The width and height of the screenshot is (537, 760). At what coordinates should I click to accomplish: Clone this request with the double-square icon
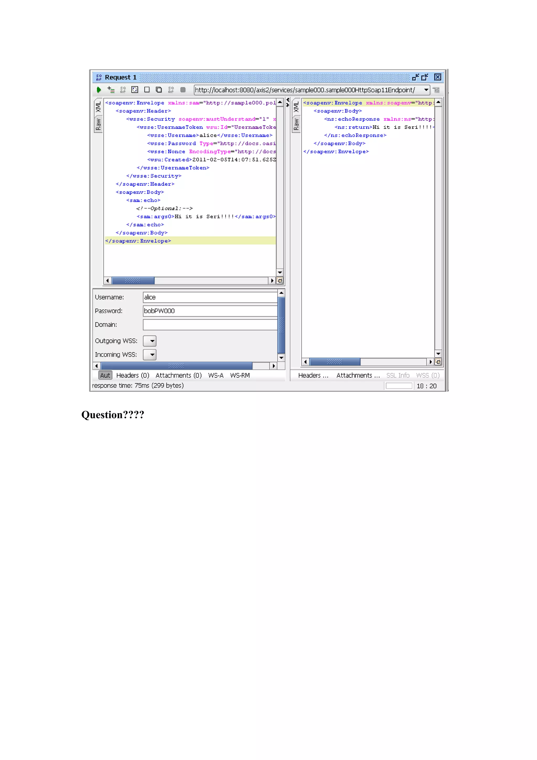coord(159,90)
